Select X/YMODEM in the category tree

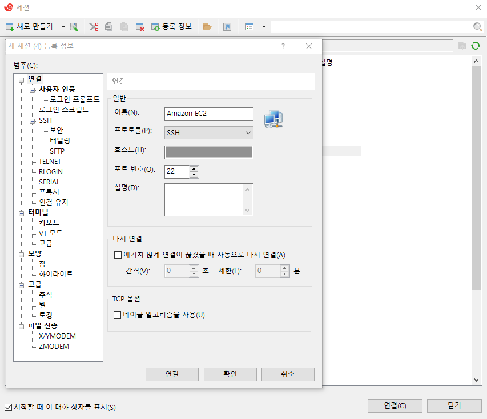57,336
